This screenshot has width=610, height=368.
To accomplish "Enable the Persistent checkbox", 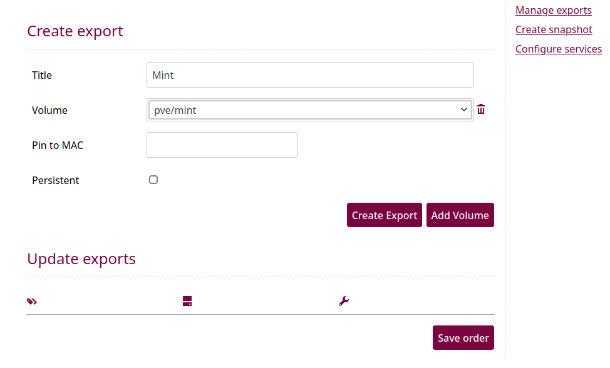I will tap(153, 180).
